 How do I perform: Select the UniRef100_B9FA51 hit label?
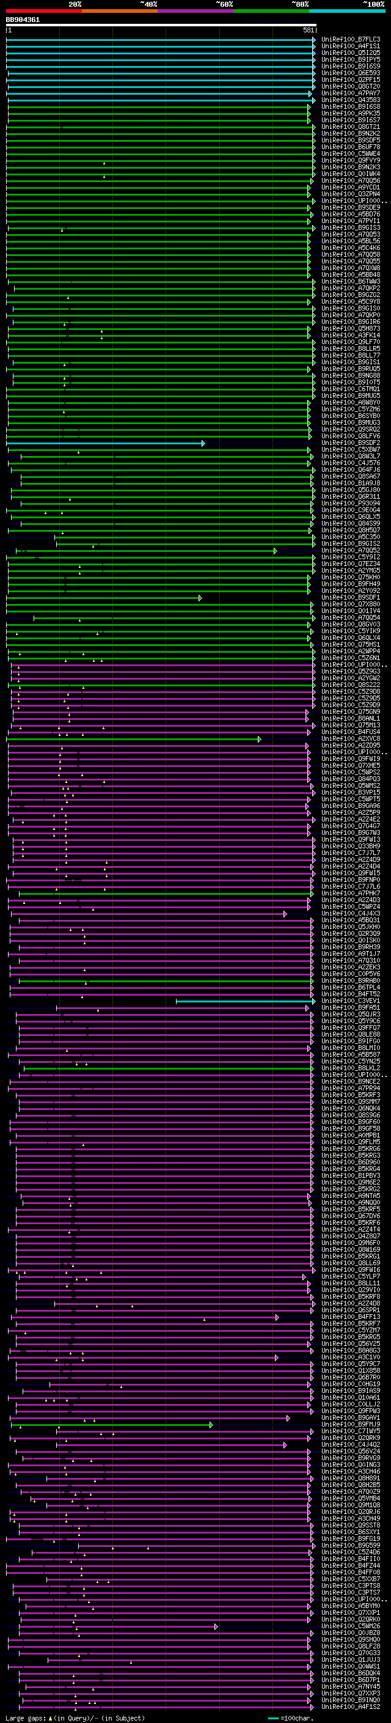click(351, 1008)
